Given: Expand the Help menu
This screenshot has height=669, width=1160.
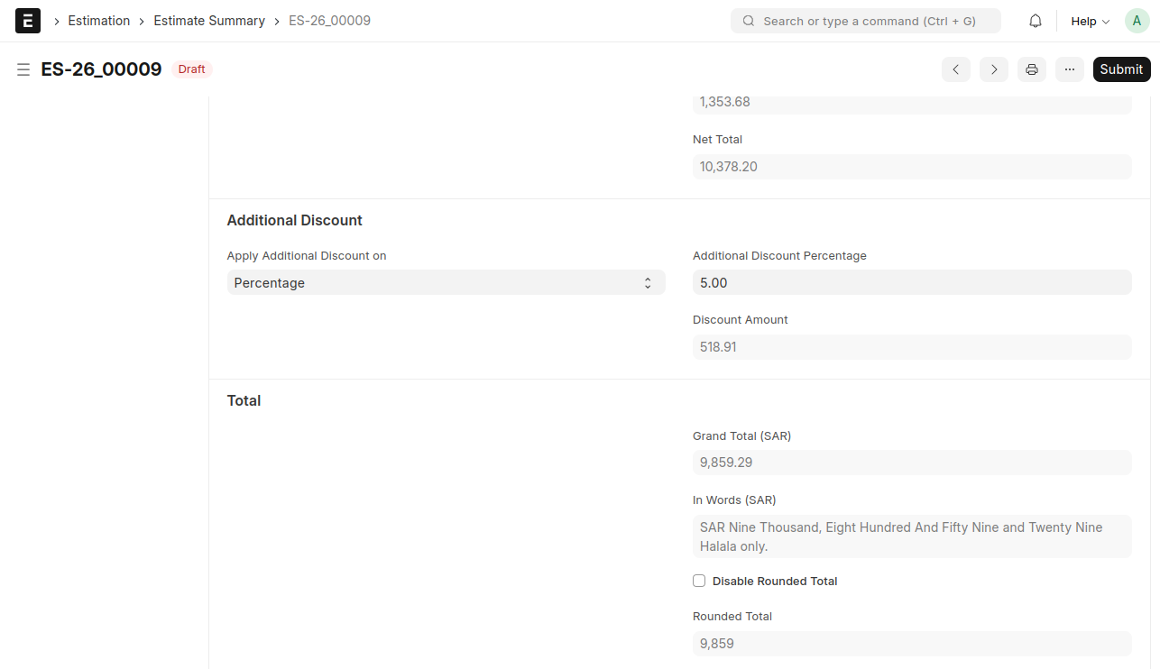Looking at the screenshot, I should [x=1090, y=21].
